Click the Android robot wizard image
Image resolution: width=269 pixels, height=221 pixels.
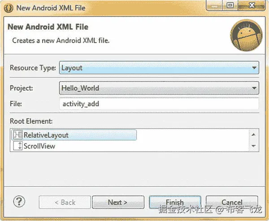point(246,35)
